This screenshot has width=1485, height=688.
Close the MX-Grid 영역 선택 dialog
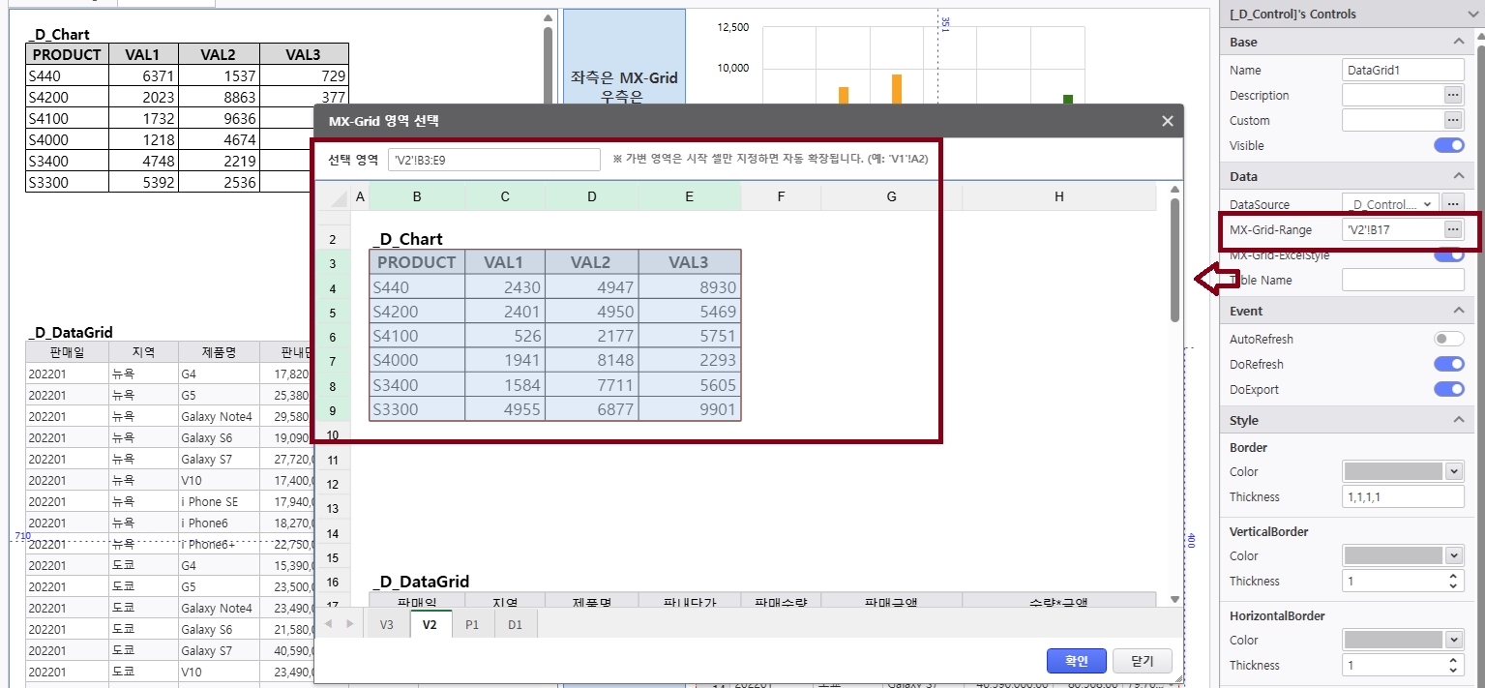pyautogui.click(x=1168, y=121)
